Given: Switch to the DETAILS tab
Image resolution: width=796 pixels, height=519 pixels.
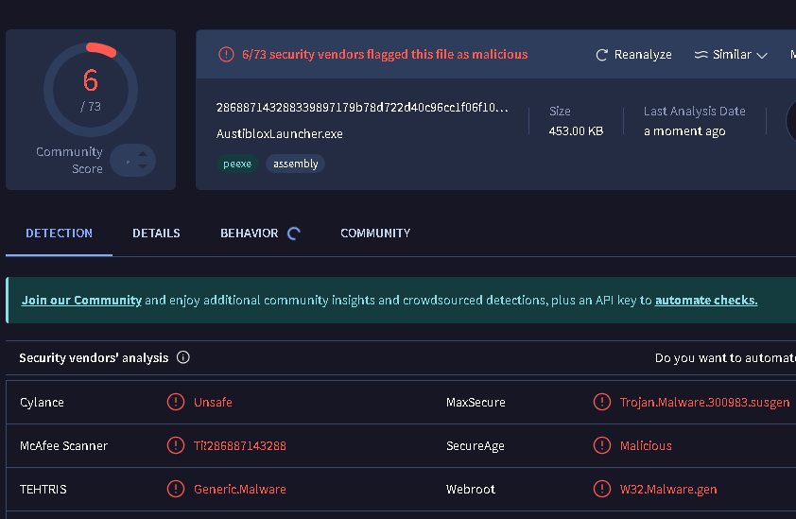Looking at the screenshot, I should pyautogui.click(x=156, y=234).
